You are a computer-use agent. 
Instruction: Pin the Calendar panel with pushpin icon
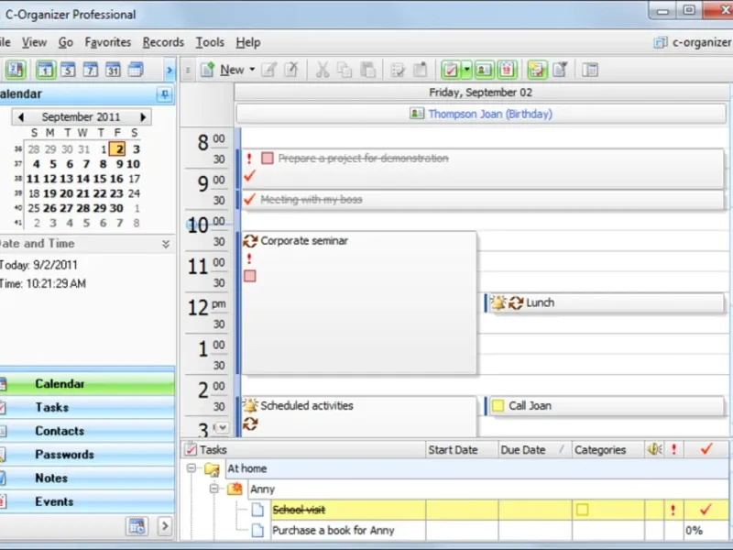(165, 94)
